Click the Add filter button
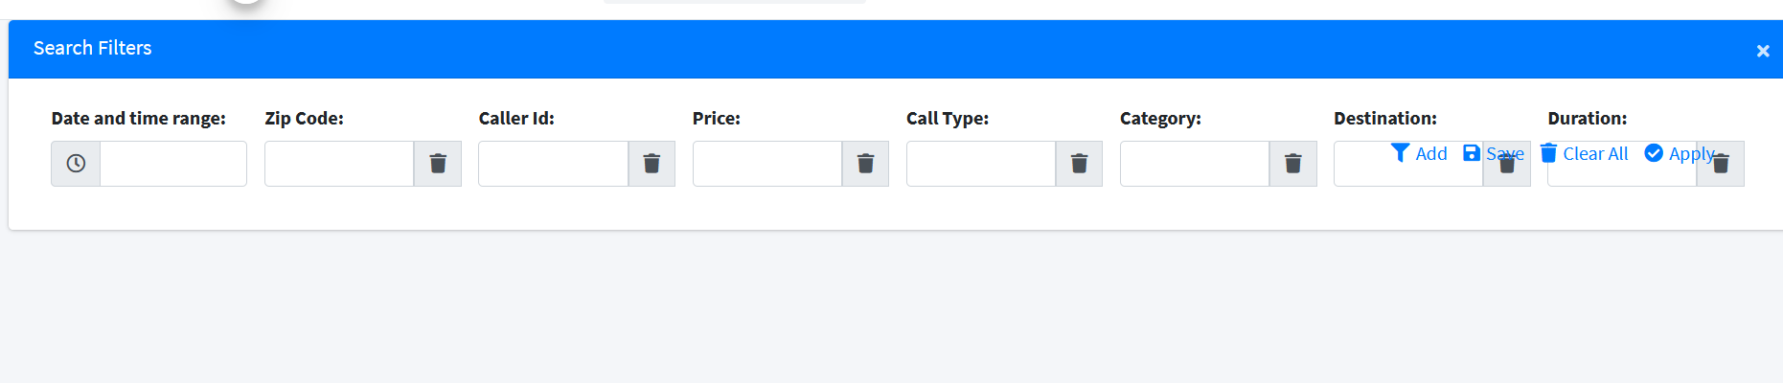 tap(1419, 153)
